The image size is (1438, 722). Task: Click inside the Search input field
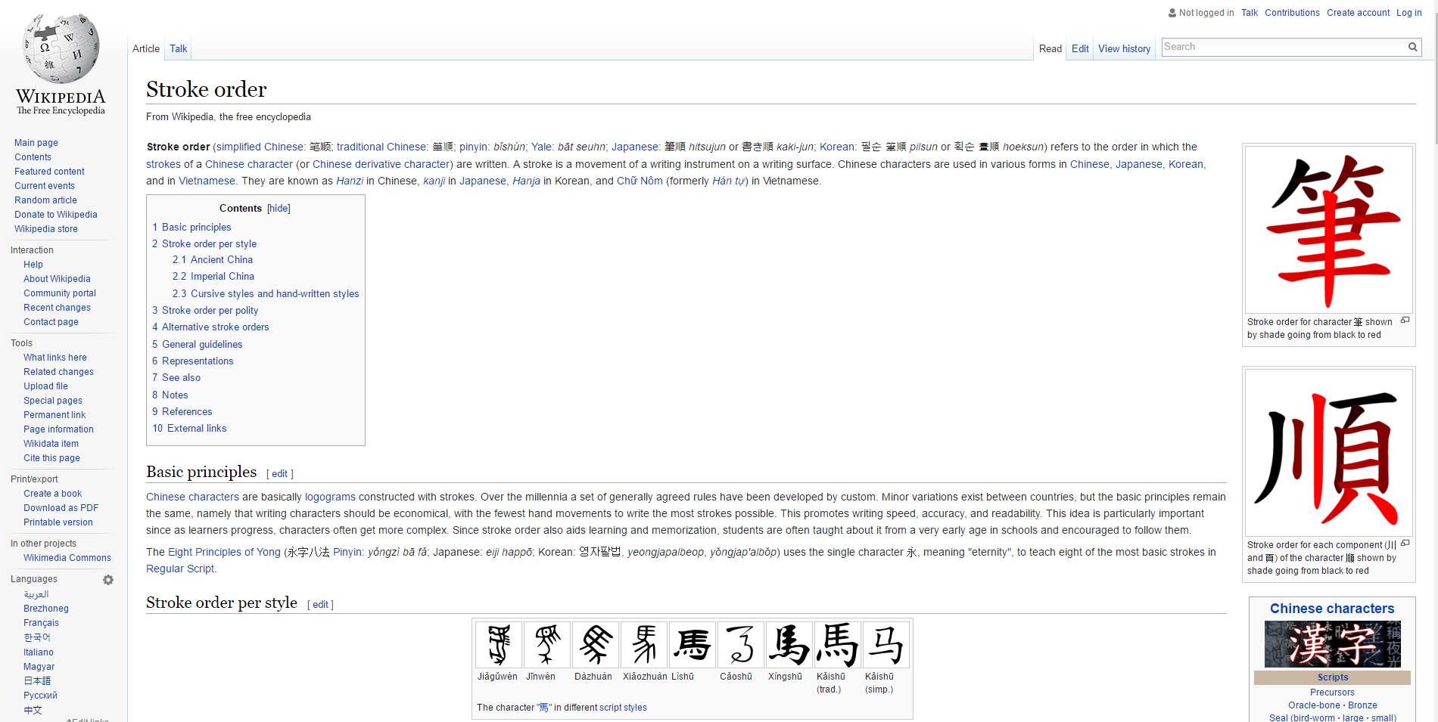click(x=1283, y=47)
